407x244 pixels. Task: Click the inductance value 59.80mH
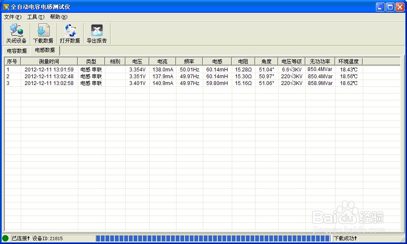217,83
